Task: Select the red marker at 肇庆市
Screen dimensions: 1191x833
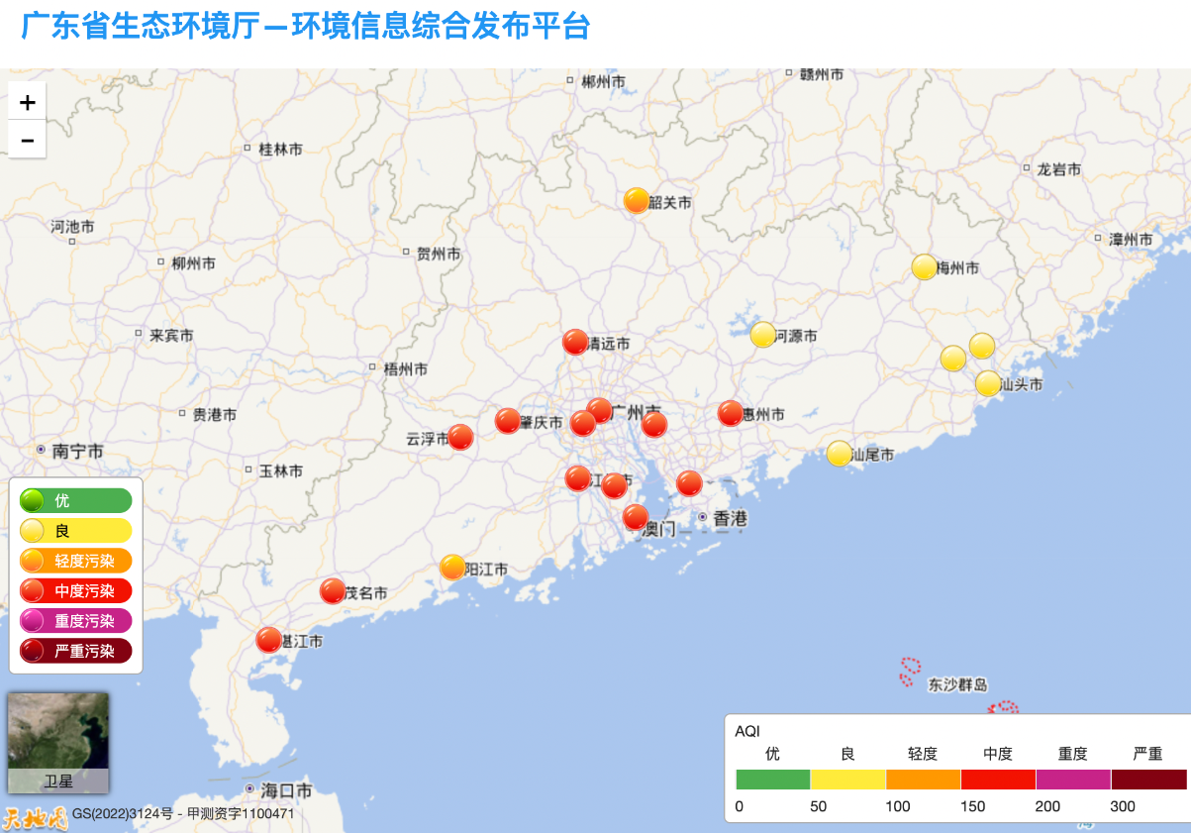Action: (507, 421)
